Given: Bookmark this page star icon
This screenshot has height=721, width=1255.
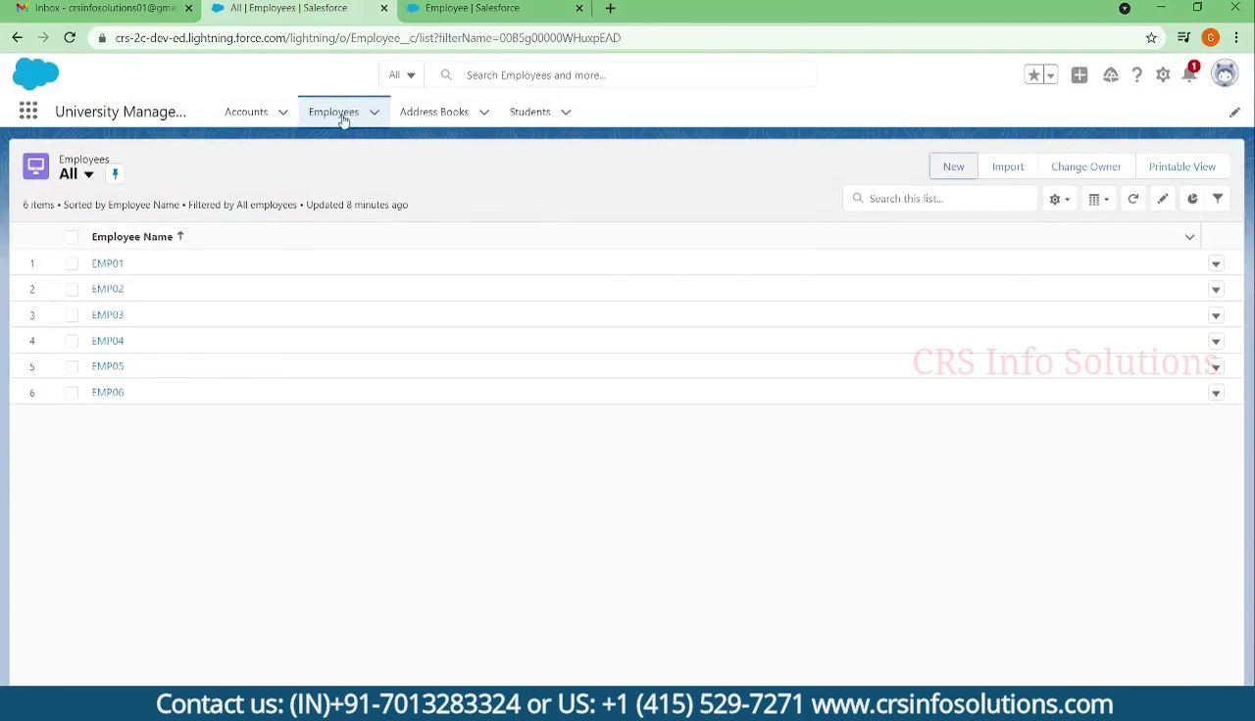Looking at the screenshot, I should click(x=1151, y=38).
